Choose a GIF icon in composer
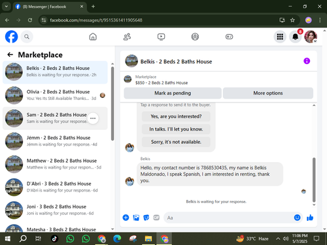This screenshot has width=327, height=245. [x=156, y=218]
